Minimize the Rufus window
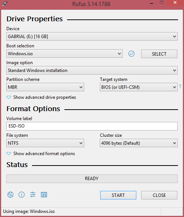Image resolution: width=184 pixels, height=217 pixels. (152, 3)
